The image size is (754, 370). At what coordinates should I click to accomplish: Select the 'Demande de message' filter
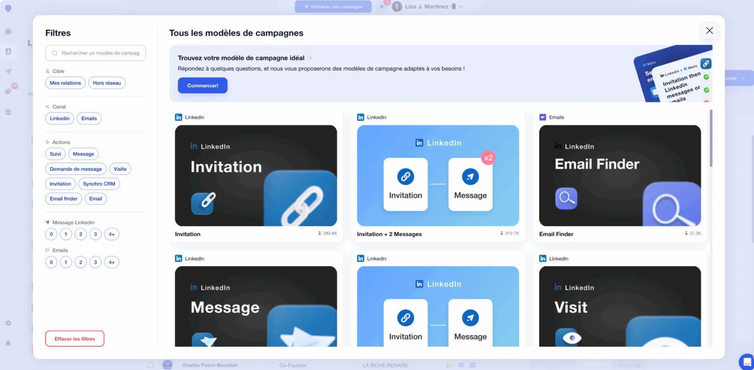pos(76,169)
